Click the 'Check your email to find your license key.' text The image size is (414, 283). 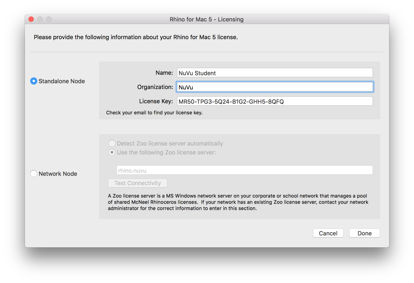click(154, 112)
